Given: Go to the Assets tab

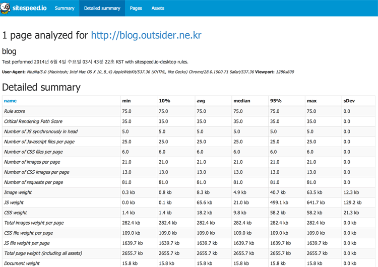Looking at the screenshot, I should click(158, 8).
